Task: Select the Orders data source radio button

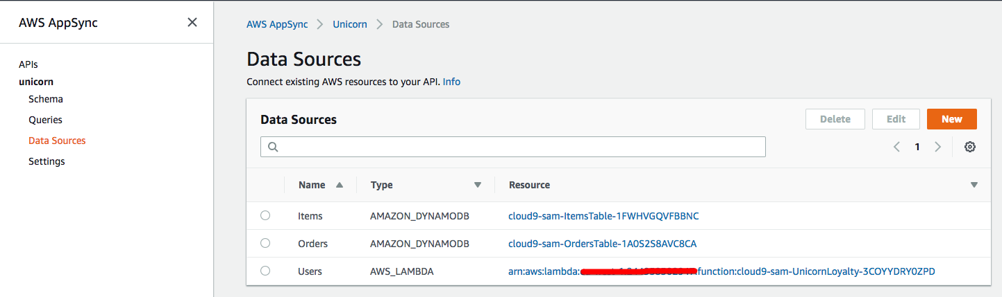Action: pos(265,243)
